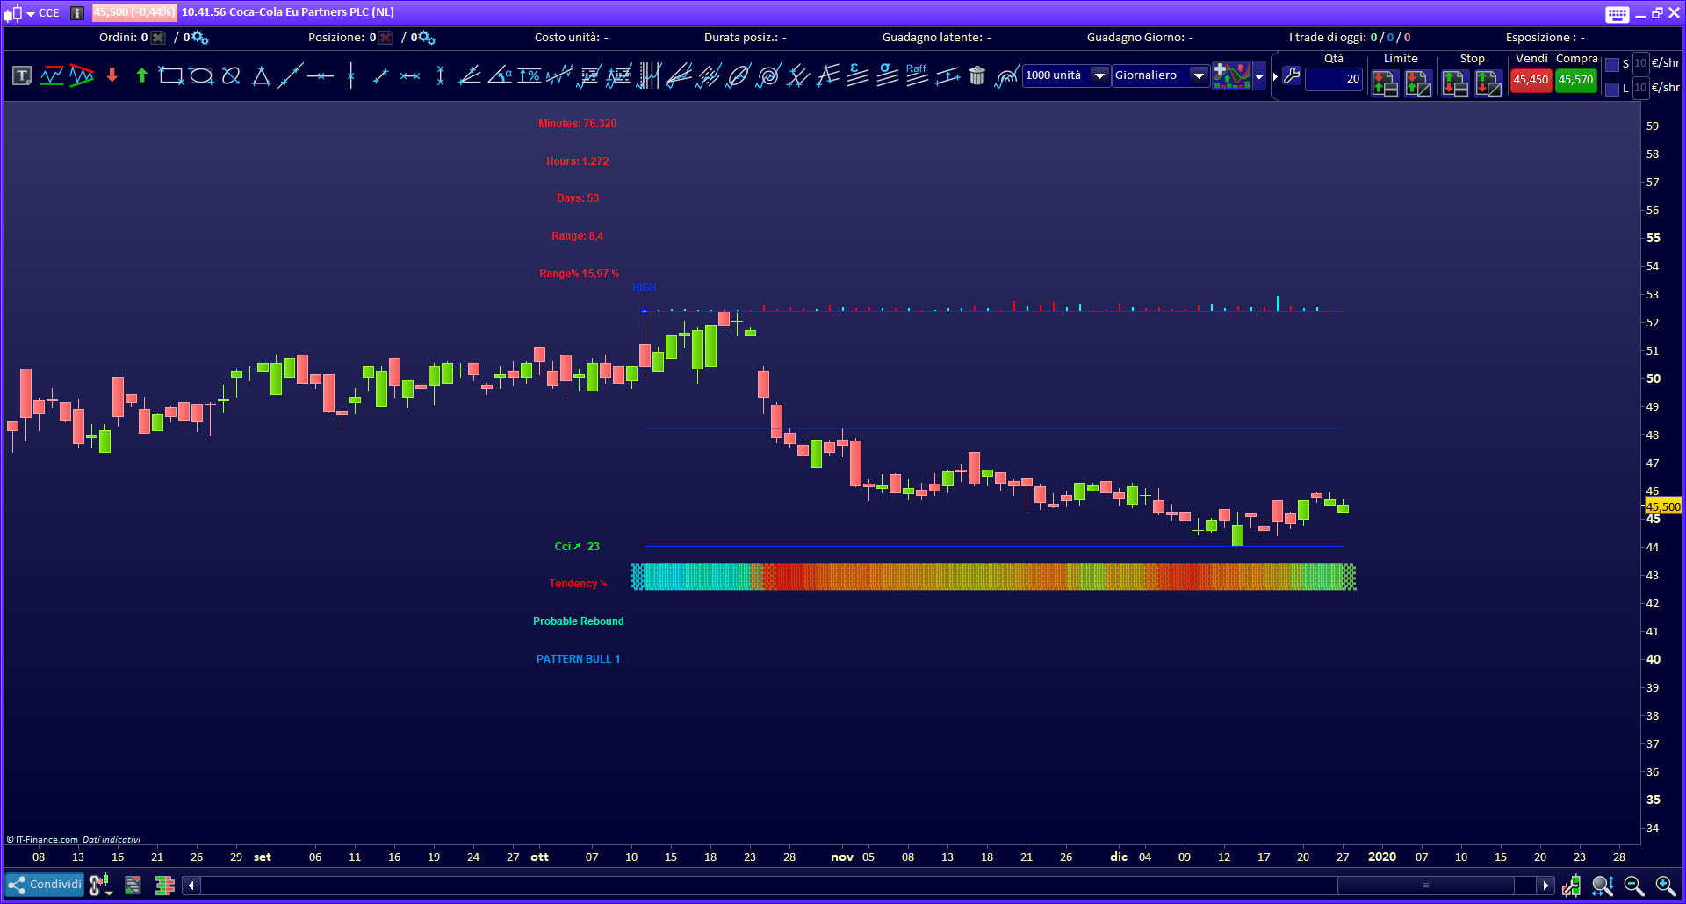
Task: Tick the S stop checkbox
Action: coord(1612,64)
